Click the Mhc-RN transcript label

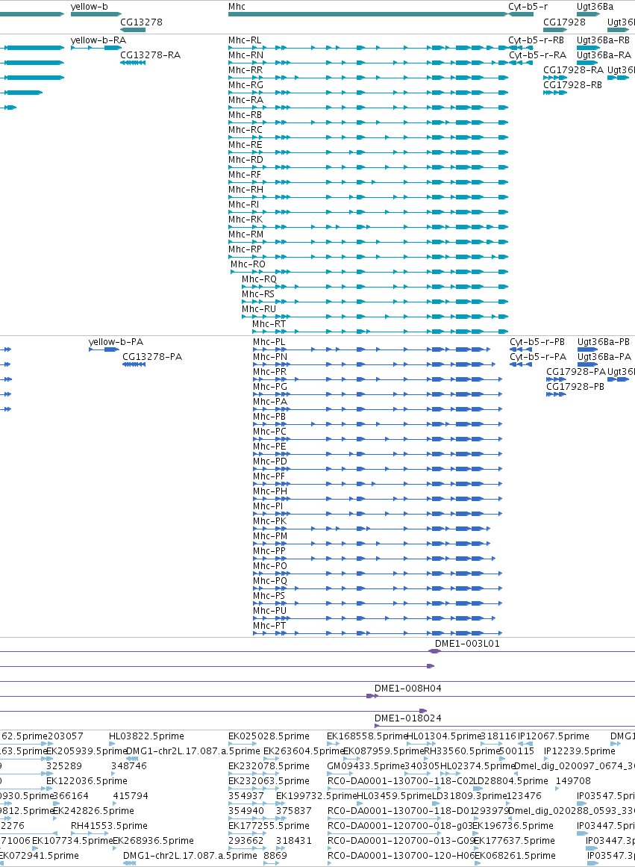click(x=246, y=55)
